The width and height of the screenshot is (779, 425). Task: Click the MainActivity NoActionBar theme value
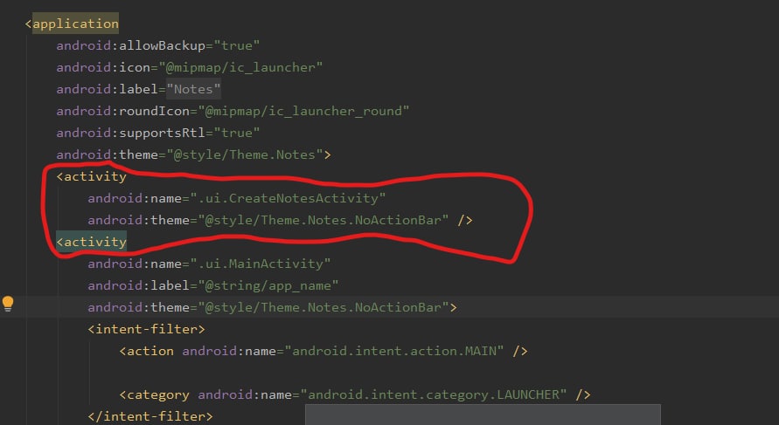point(323,307)
